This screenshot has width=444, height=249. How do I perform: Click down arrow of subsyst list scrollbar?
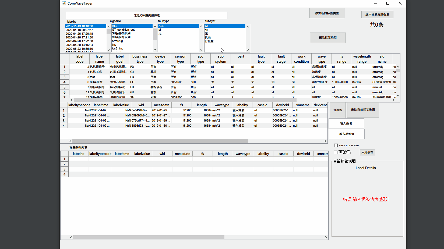(248, 50)
